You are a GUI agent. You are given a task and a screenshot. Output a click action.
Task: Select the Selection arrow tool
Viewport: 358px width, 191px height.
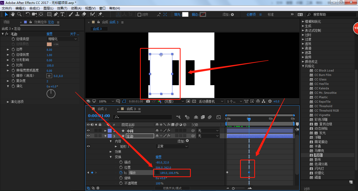(6, 14)
